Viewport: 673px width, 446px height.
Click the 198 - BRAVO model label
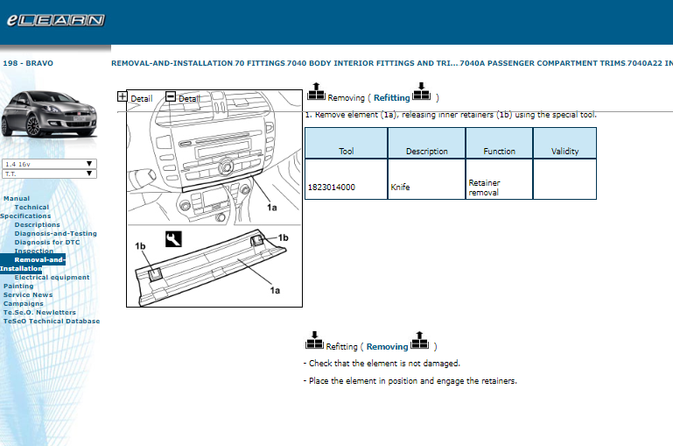28,63
